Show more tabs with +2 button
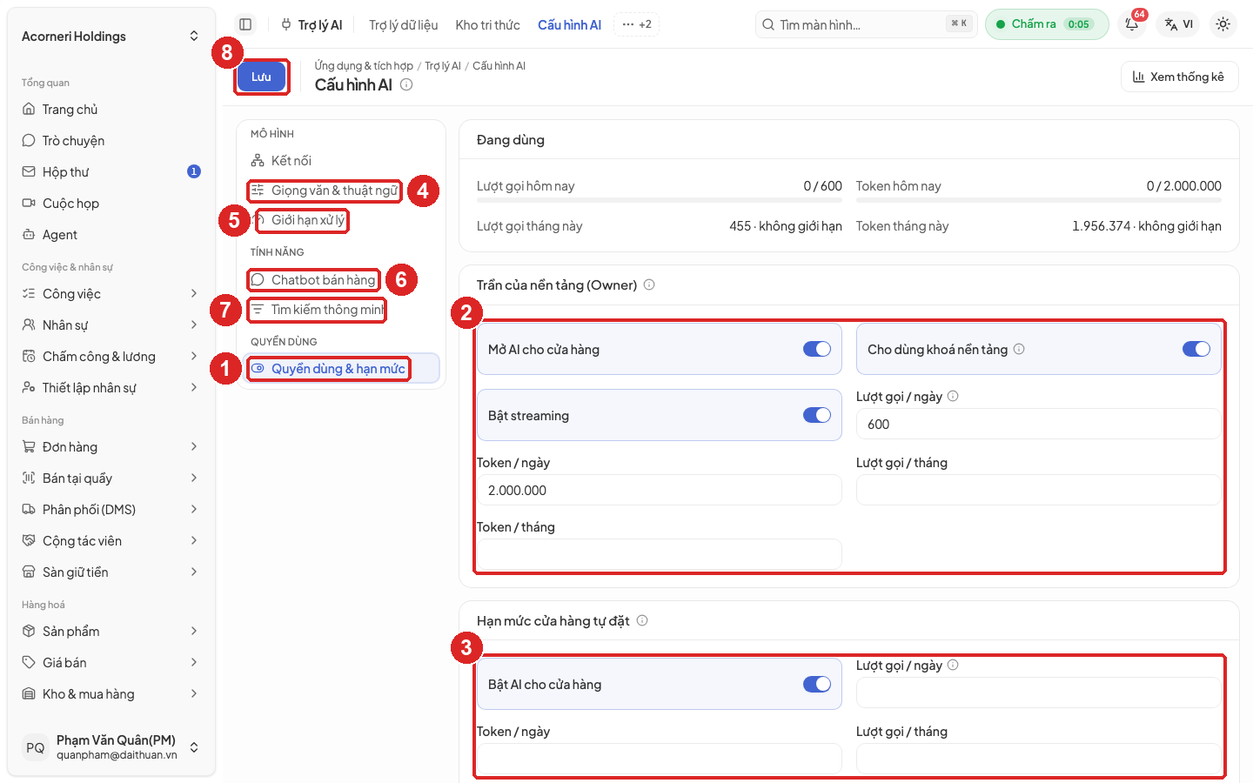1253x783 pixels. click(637, 24)
